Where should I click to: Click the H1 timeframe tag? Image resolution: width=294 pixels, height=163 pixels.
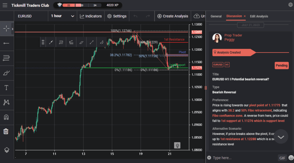pos(227,65)
